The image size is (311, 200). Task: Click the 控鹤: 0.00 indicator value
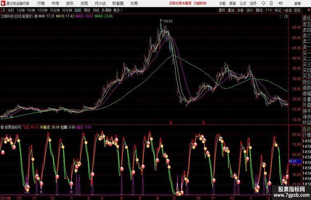68,127
